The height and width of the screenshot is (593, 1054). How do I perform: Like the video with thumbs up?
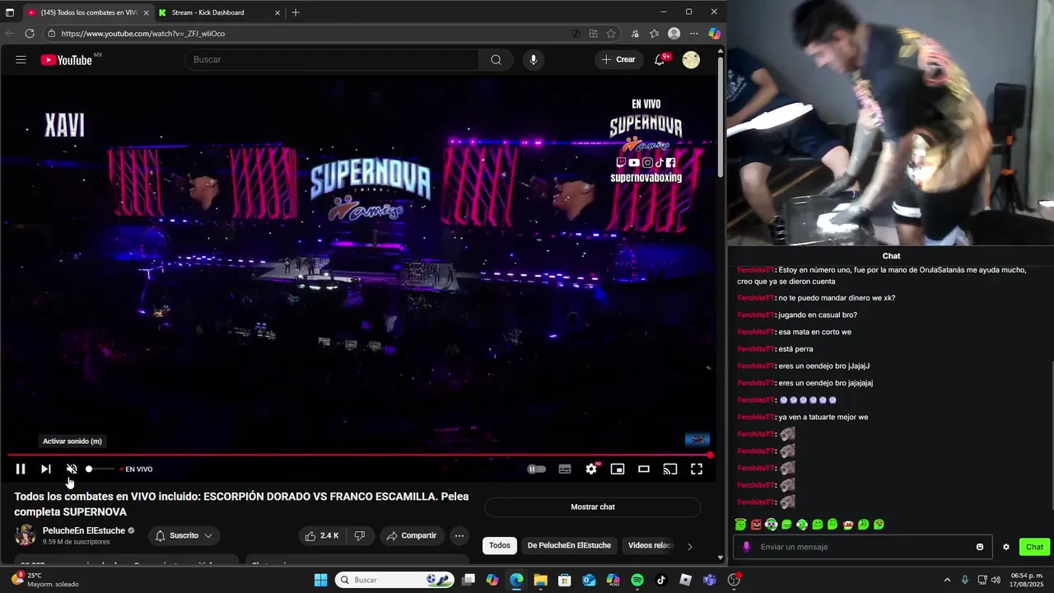click(x=321, y=535)
